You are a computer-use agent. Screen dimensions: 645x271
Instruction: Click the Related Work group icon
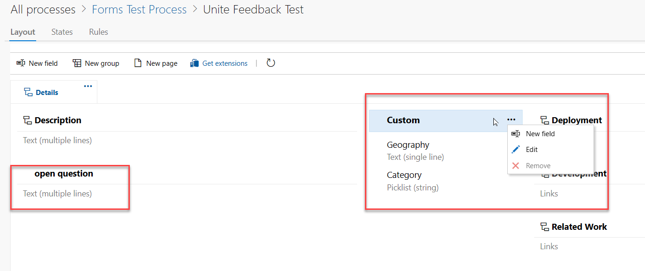coord(544,227)
